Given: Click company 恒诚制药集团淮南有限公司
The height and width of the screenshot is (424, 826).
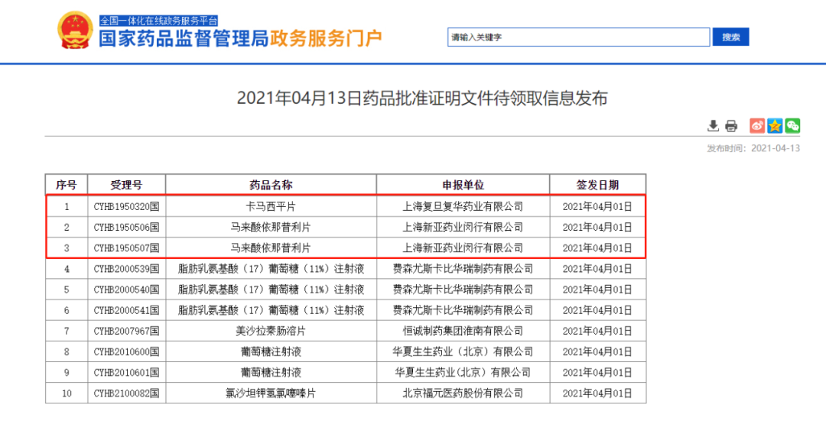Looking at the screenshot, I should coord(463,331).
